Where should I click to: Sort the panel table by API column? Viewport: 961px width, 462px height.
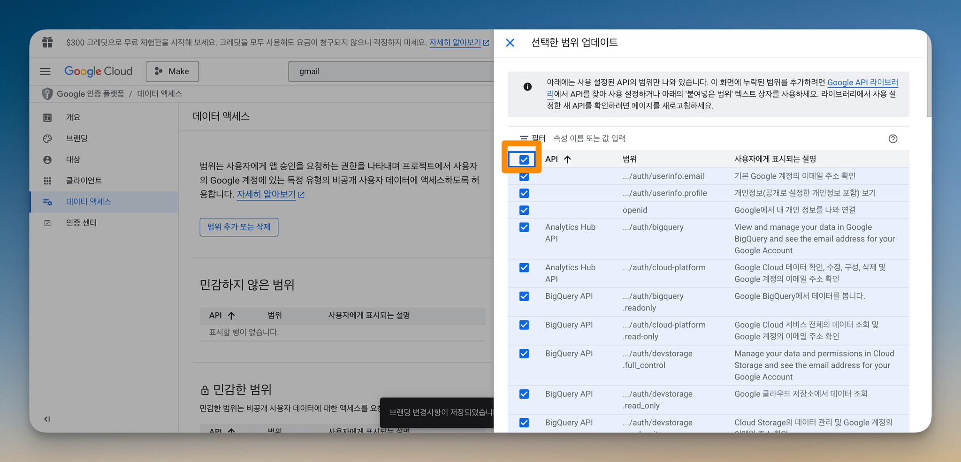[x=558, y=159]
